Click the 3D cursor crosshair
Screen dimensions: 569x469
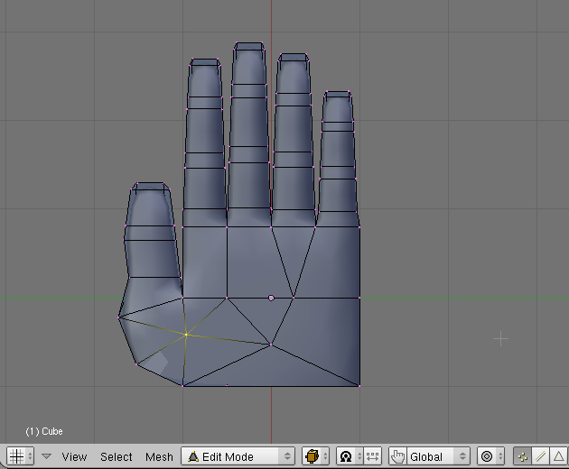coord(500,339)
